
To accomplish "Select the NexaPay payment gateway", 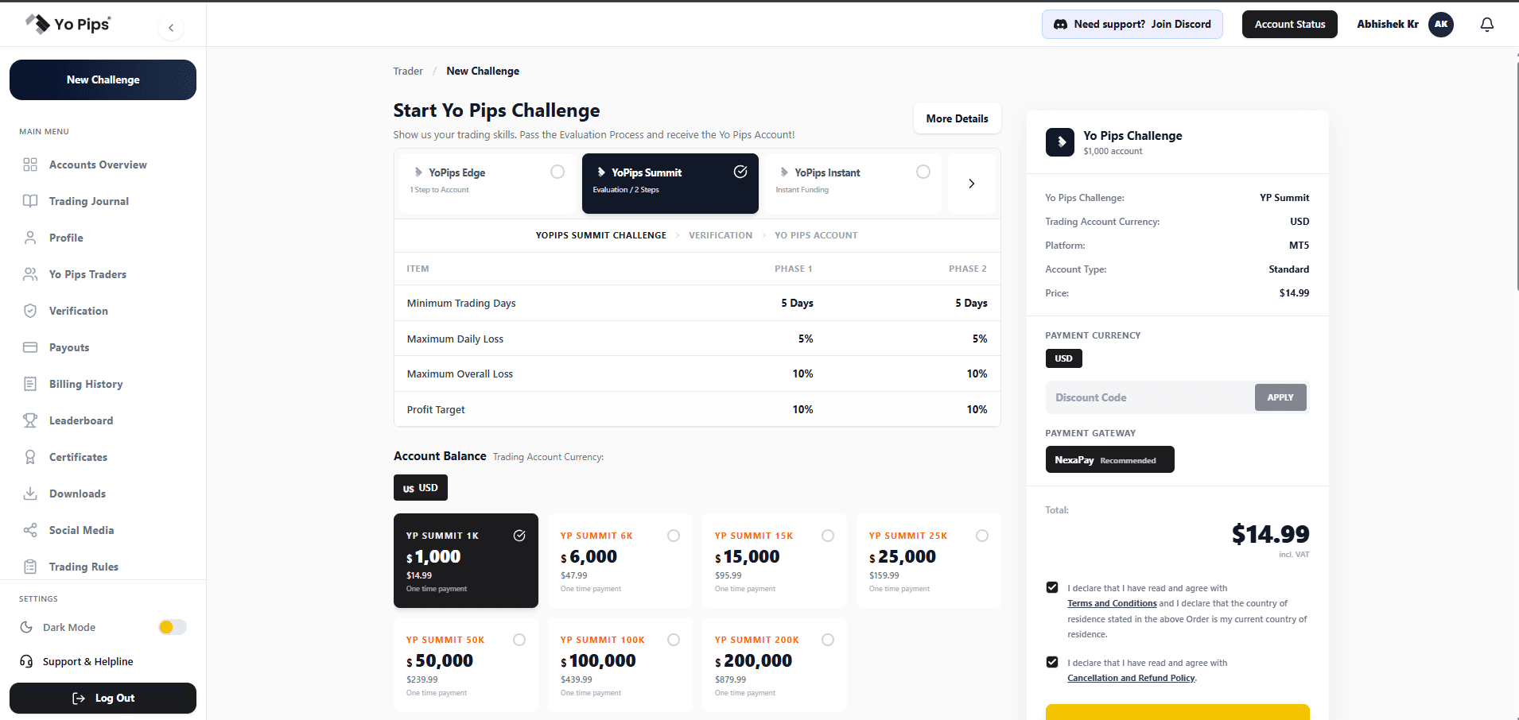I will tap(1109, 459).
